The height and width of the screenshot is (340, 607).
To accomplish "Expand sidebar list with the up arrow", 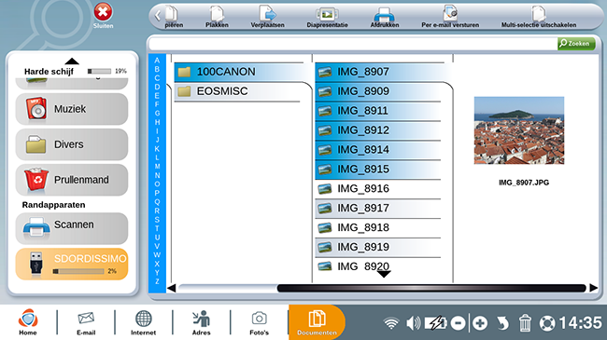I will coord(72,61).
